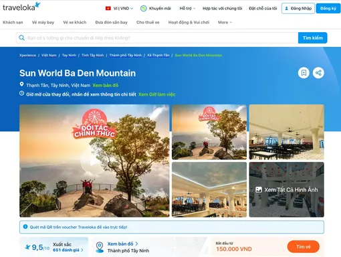The height and width of the screenshot is (257, 341).
Task: Click the magnifier search icon
Action: click(21, 37)
